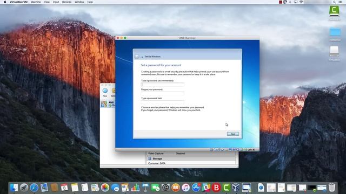This screenshot has width=346, height=194.
Task: Open Numbers from the Dock
Action: (x=135, y=188)
